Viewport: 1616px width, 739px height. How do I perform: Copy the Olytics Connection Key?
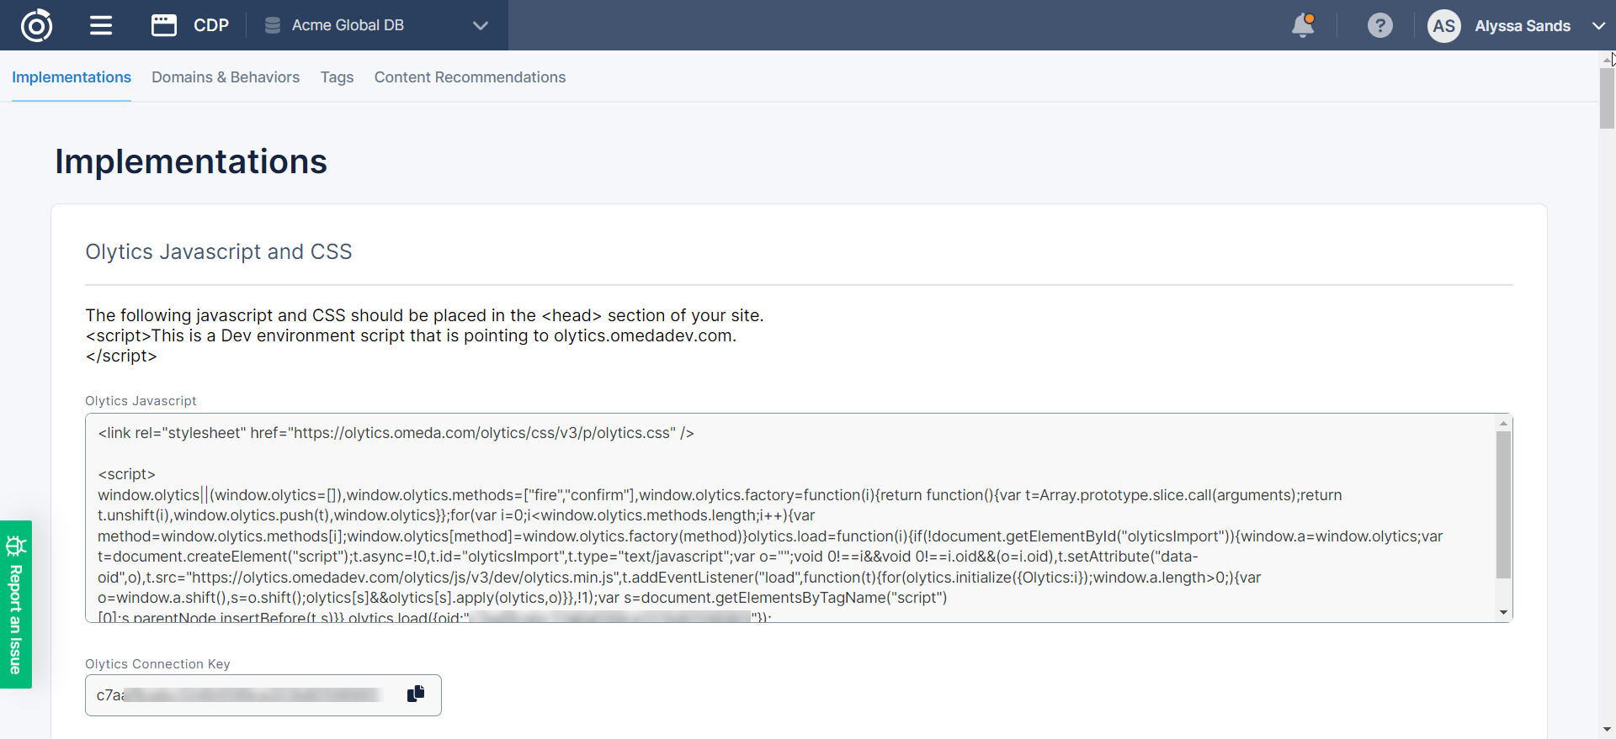point(416,694)
